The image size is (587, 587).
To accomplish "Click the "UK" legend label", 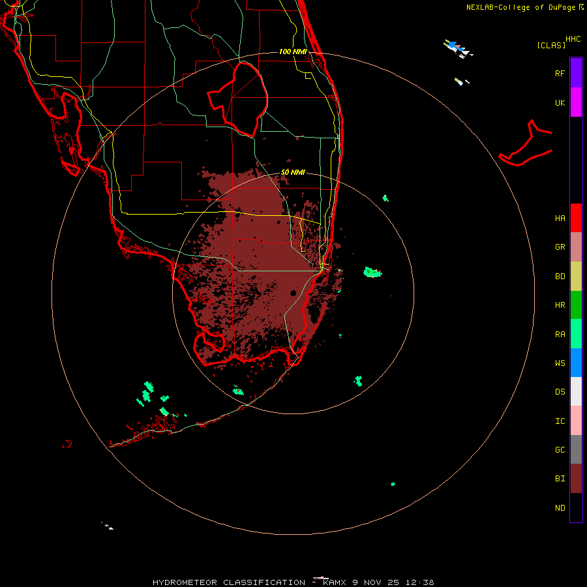I will coord(560,103).
